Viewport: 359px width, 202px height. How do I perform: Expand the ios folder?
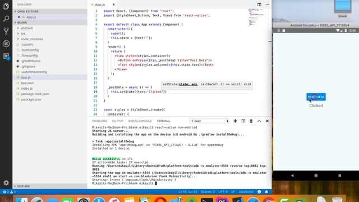(23, 34)
